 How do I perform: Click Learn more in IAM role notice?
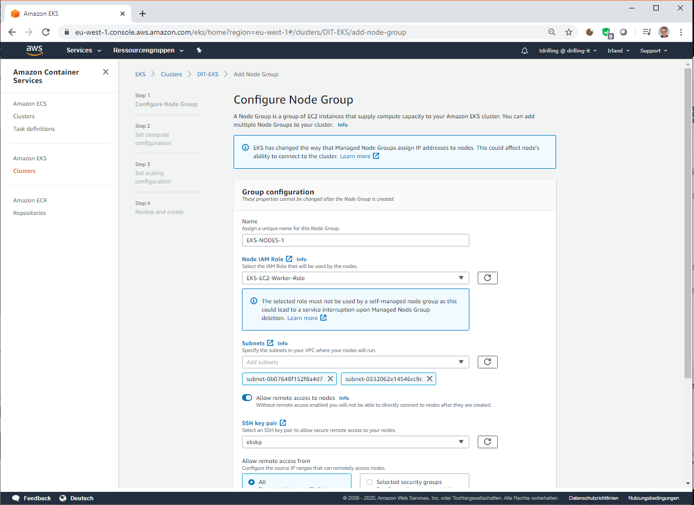(307, 318)
